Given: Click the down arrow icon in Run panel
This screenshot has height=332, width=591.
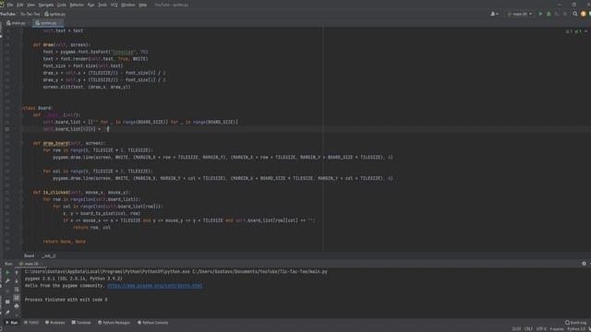Looking at the screenshot, I should 17,281.
